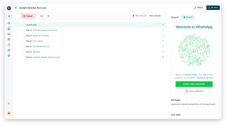The height and width of the screenshot is (125, 226).
Task: Select step Tap on Agree & Continue
Action: [90, 35]
